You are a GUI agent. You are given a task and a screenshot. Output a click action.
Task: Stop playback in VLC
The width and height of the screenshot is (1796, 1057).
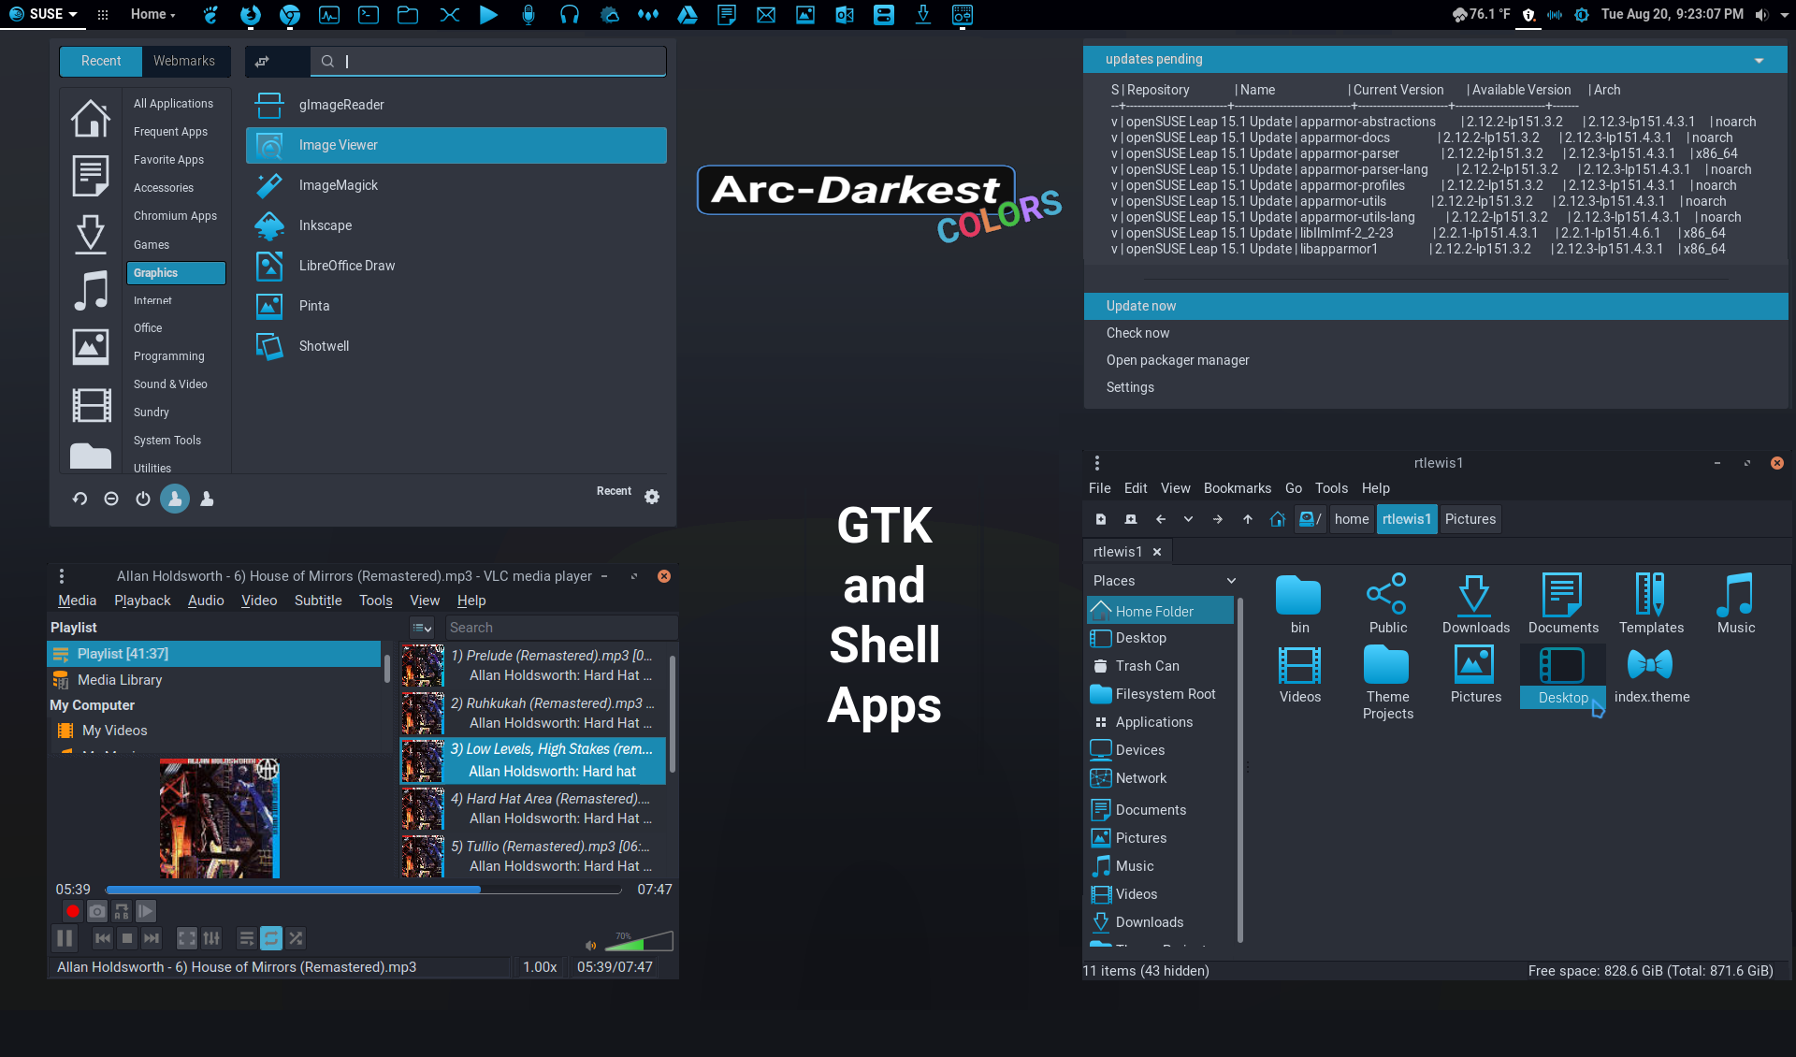[x=127, y=937]
